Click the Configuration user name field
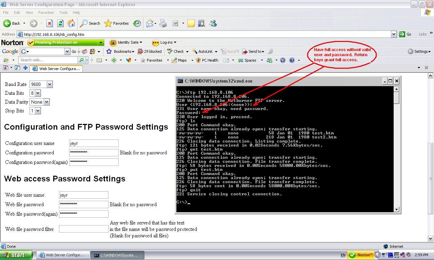This screenshot has width=434, height=260. coord(94,143)
